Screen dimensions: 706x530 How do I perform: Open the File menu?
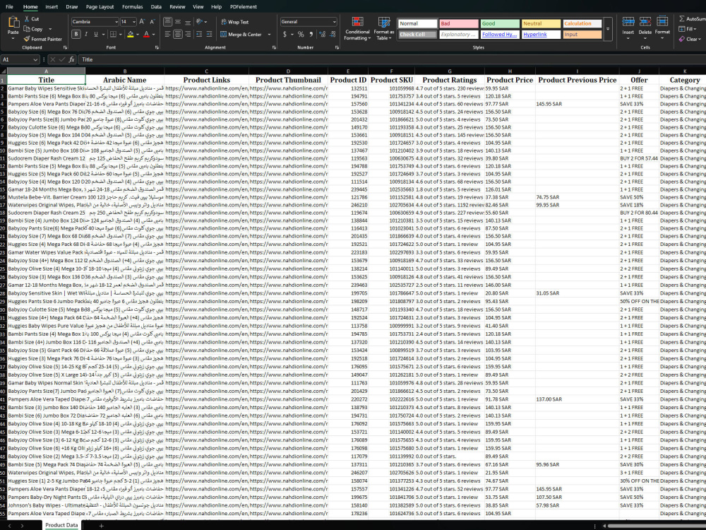[x=9, y=7]
